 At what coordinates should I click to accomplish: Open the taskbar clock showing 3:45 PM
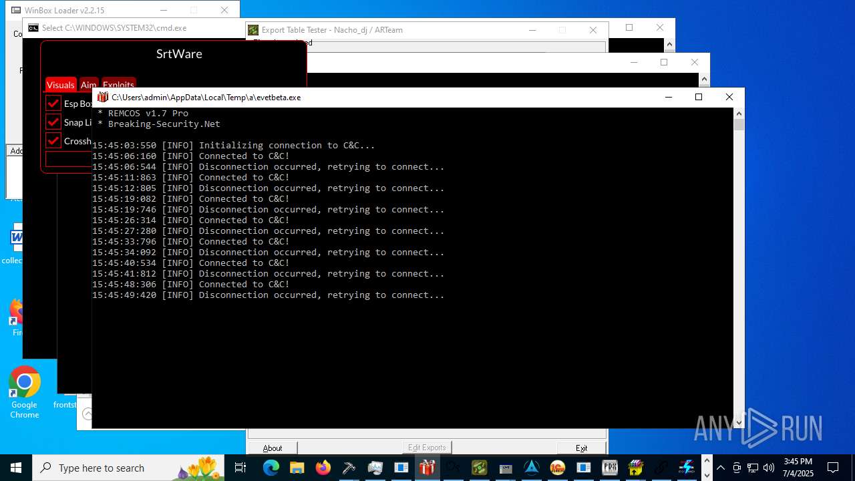798,468
